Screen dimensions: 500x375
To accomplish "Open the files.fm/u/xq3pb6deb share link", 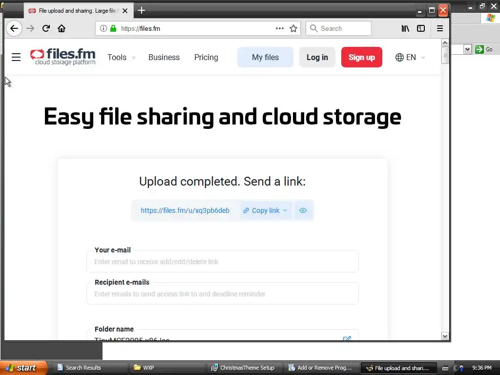I will tap(185, 210).
